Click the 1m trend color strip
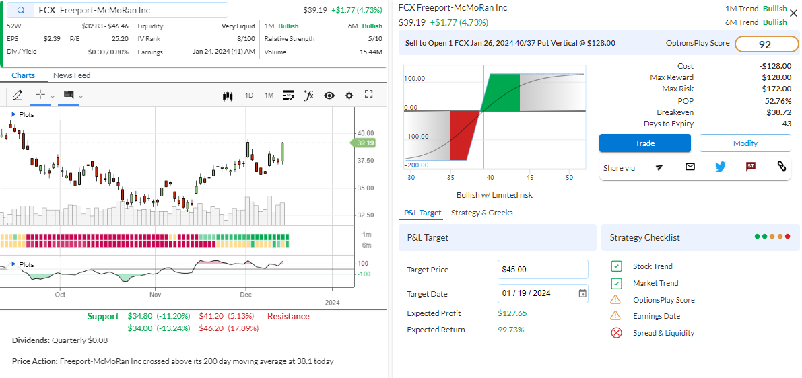The height and width of the screenshot is (378, 802). coord(145,237)
